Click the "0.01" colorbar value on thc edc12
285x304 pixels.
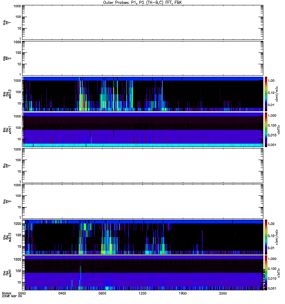pyautogui.click(x=271, y=248)
